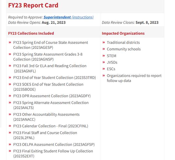
Task: Select FY23 OELPA Assessment Collection item
Action: point(54,144)
